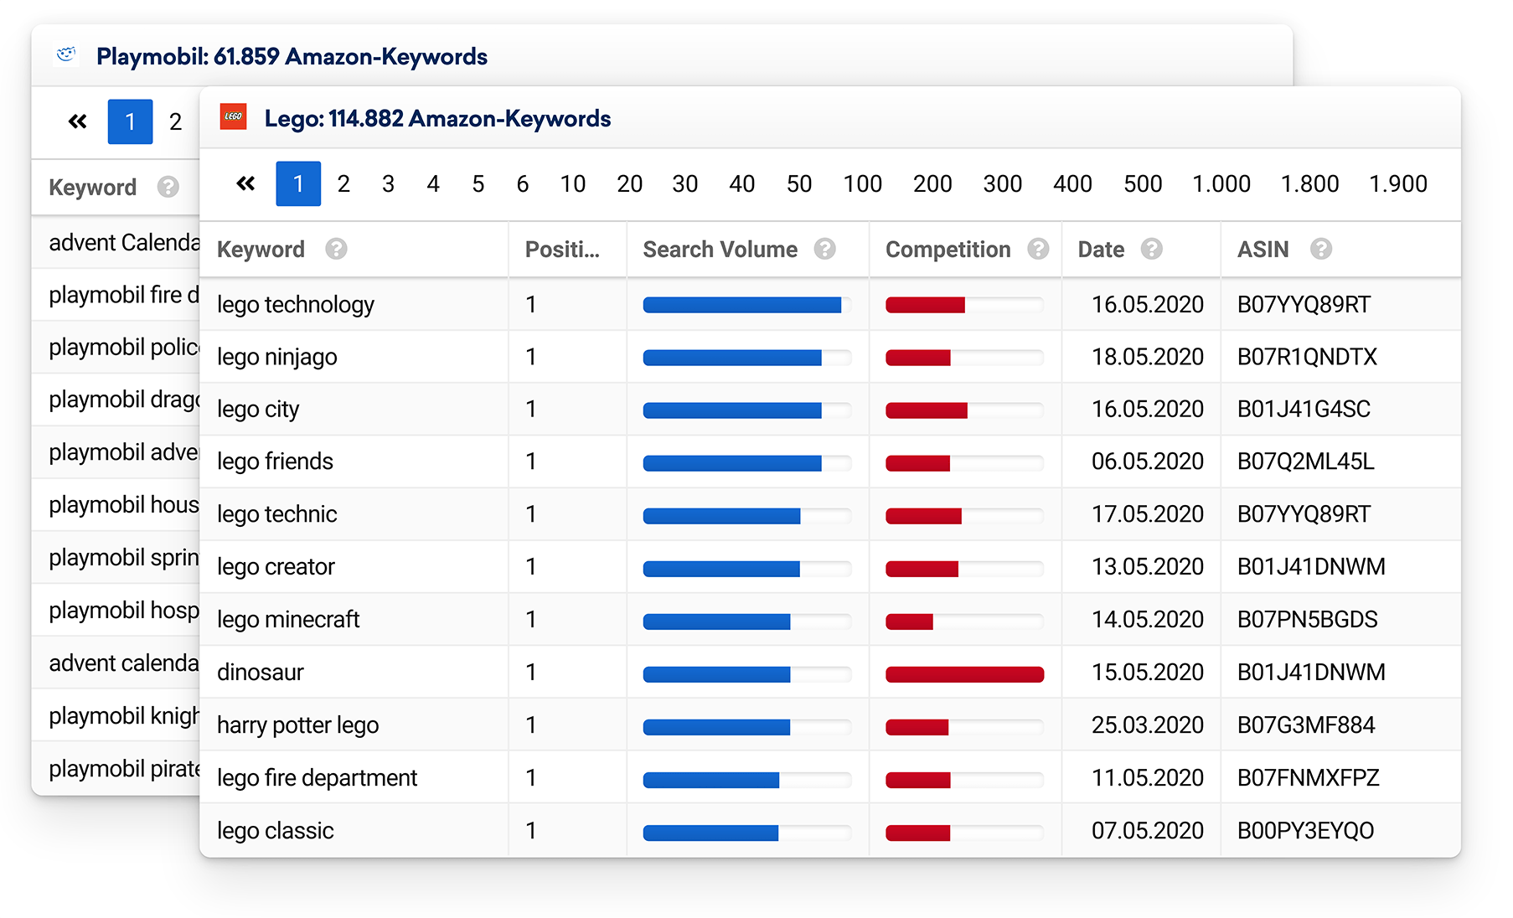Click keyword 'lego friends'

pos(275,462)
